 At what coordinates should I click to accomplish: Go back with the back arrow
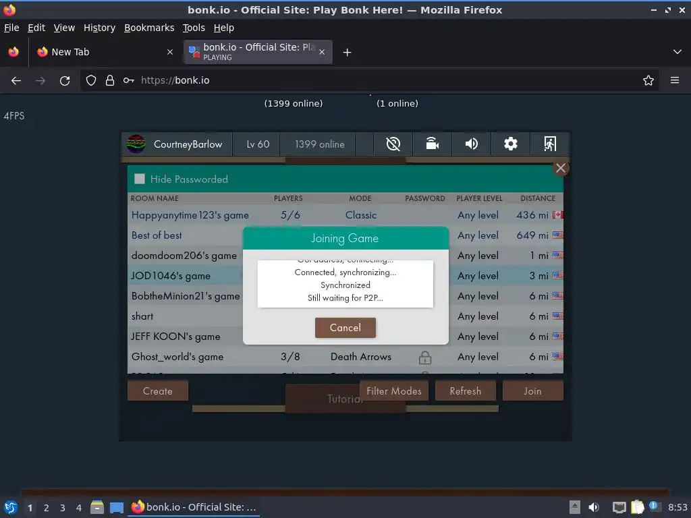coord(16,80)
